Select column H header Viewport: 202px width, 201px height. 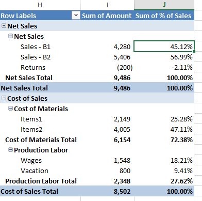(40, 5)
